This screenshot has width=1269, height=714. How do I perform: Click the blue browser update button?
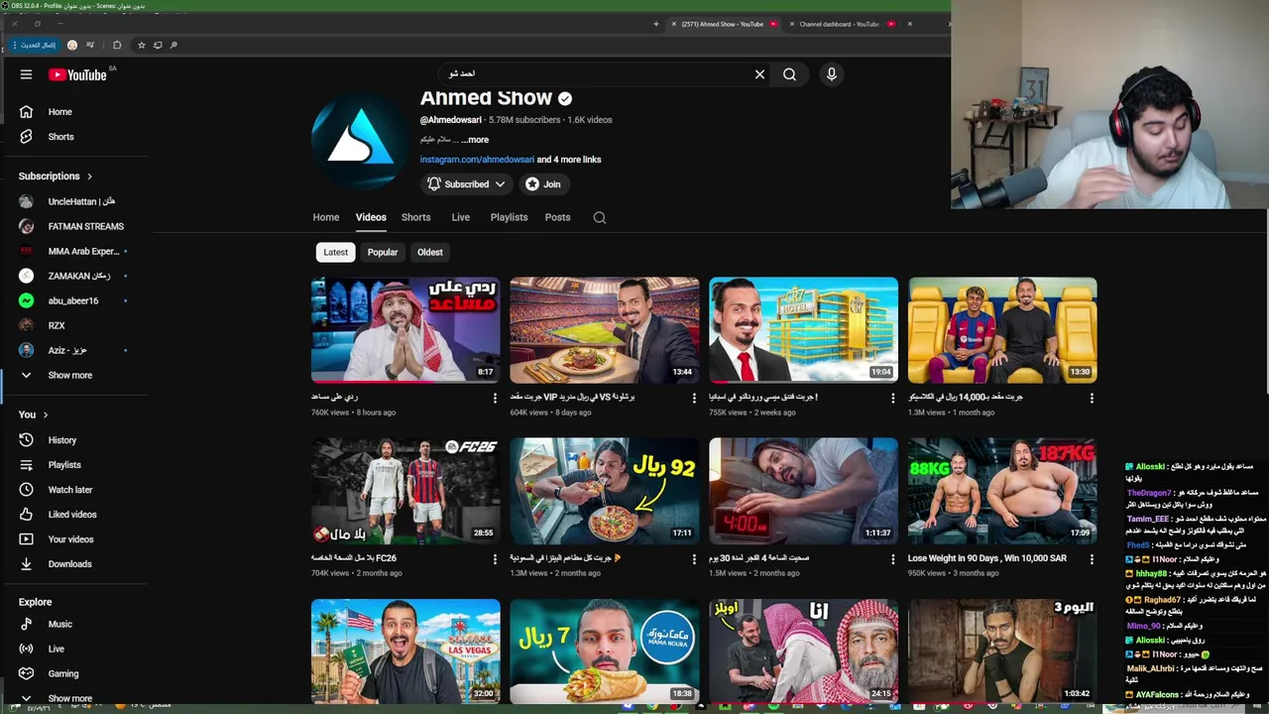click(x=34, y=45)
